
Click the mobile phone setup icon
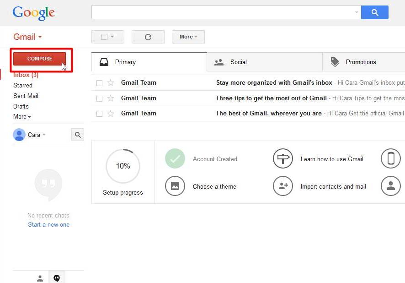point(391,158)
